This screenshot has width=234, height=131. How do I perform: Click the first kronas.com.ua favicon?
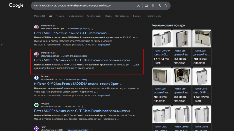(x=37, y=27)
